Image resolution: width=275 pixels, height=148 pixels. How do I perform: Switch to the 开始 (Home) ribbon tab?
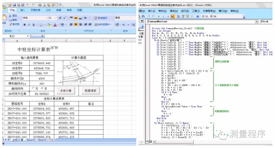[x=12, y=10]
